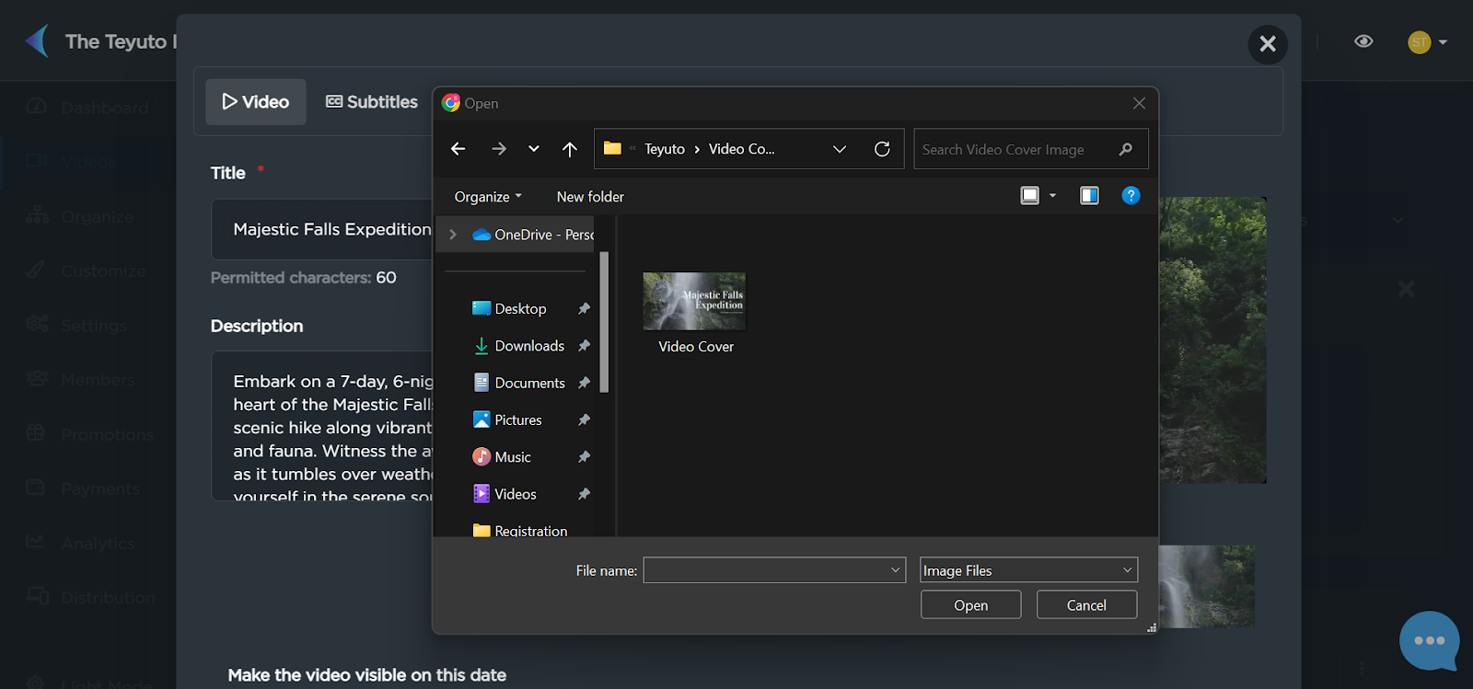1473x689 pixels.
Task: Open recent locations chevron in file dialog
Action: [534, 149]
